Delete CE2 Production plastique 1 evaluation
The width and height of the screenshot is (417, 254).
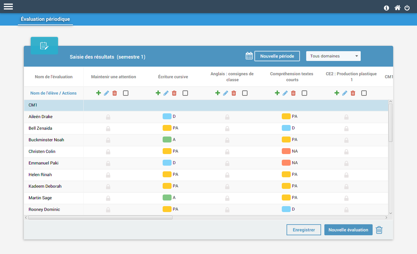353,93
